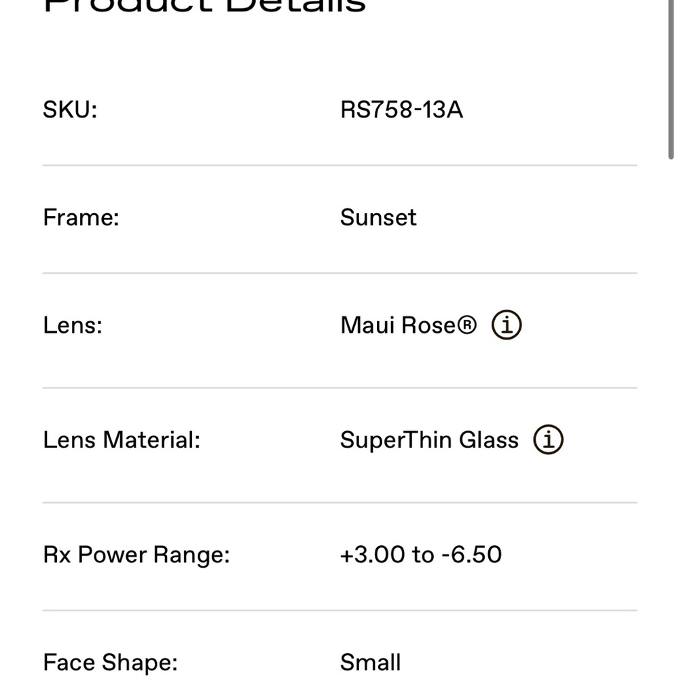The height and width of the screenshot is (679, 679).
Task: Click the SKU value RS758-13A
Action: pos(401,109)
